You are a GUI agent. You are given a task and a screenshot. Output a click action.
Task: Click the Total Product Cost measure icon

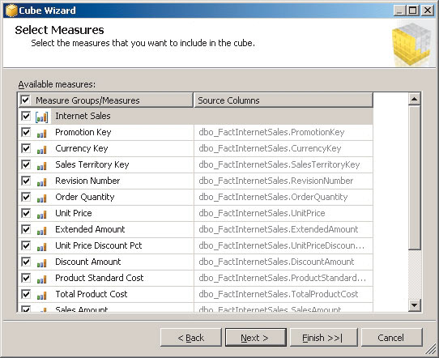tap(42, 296)
